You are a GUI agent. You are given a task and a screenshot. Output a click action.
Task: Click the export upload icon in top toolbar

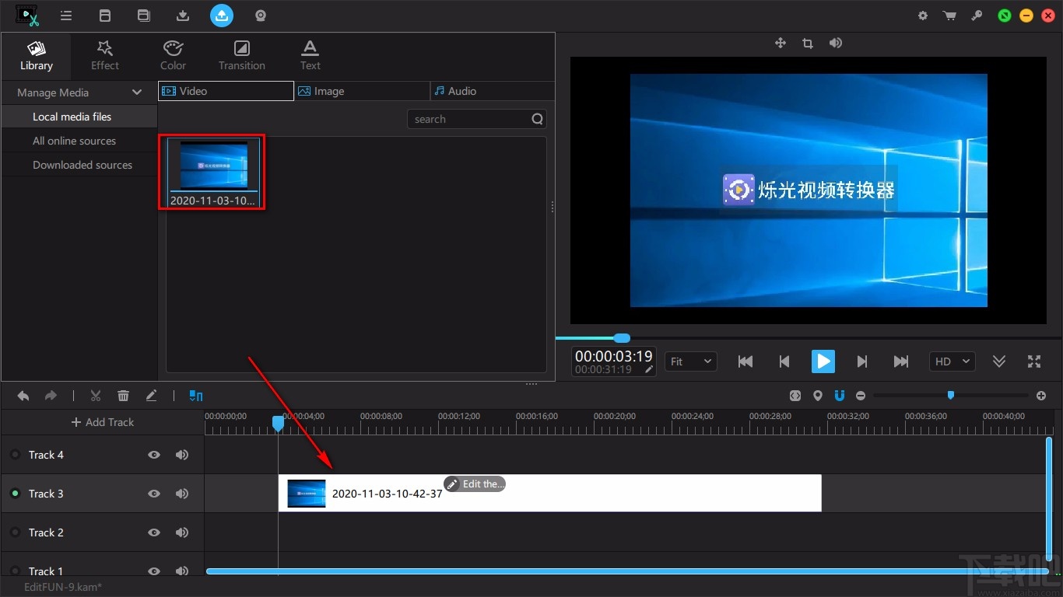(x=222, y=16)
